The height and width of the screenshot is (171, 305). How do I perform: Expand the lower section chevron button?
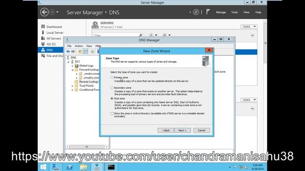pos(252,109)
